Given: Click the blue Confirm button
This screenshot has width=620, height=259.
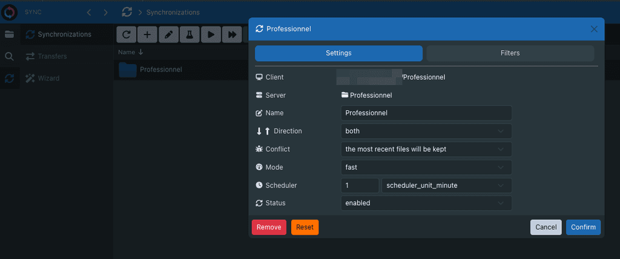Looking at the screenshot, I should (583, 227).
